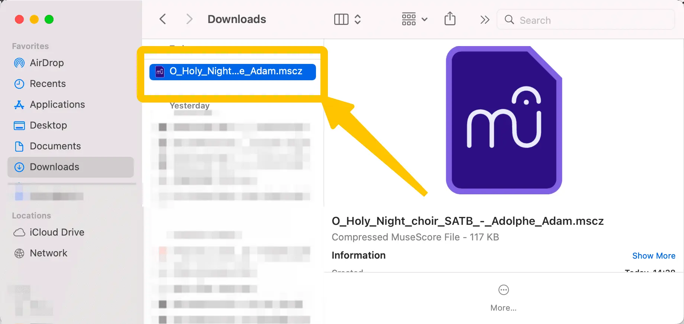Click into the Search field
The width and height of the screenshot is (684, 324).
[x=585, y=20]
